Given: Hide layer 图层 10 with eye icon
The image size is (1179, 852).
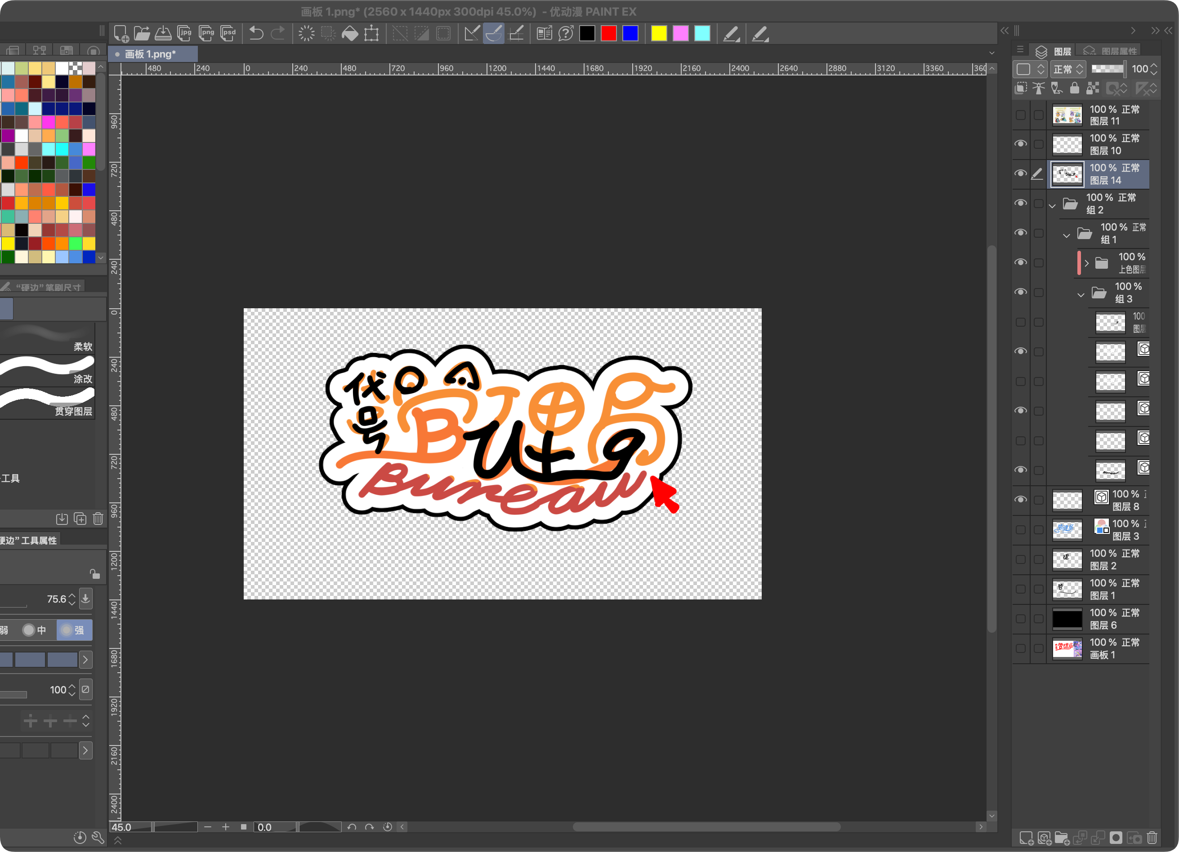Looking at the screenshot, I should point(1020,144).
